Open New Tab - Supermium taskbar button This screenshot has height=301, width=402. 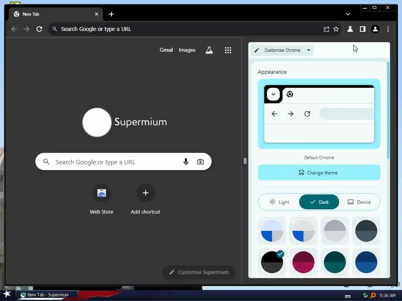point(47,295)
